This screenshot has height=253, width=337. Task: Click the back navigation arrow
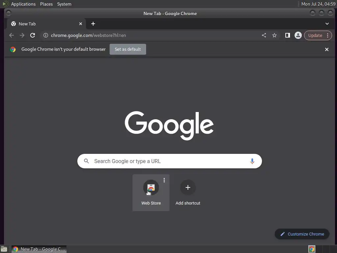(12, 35)
